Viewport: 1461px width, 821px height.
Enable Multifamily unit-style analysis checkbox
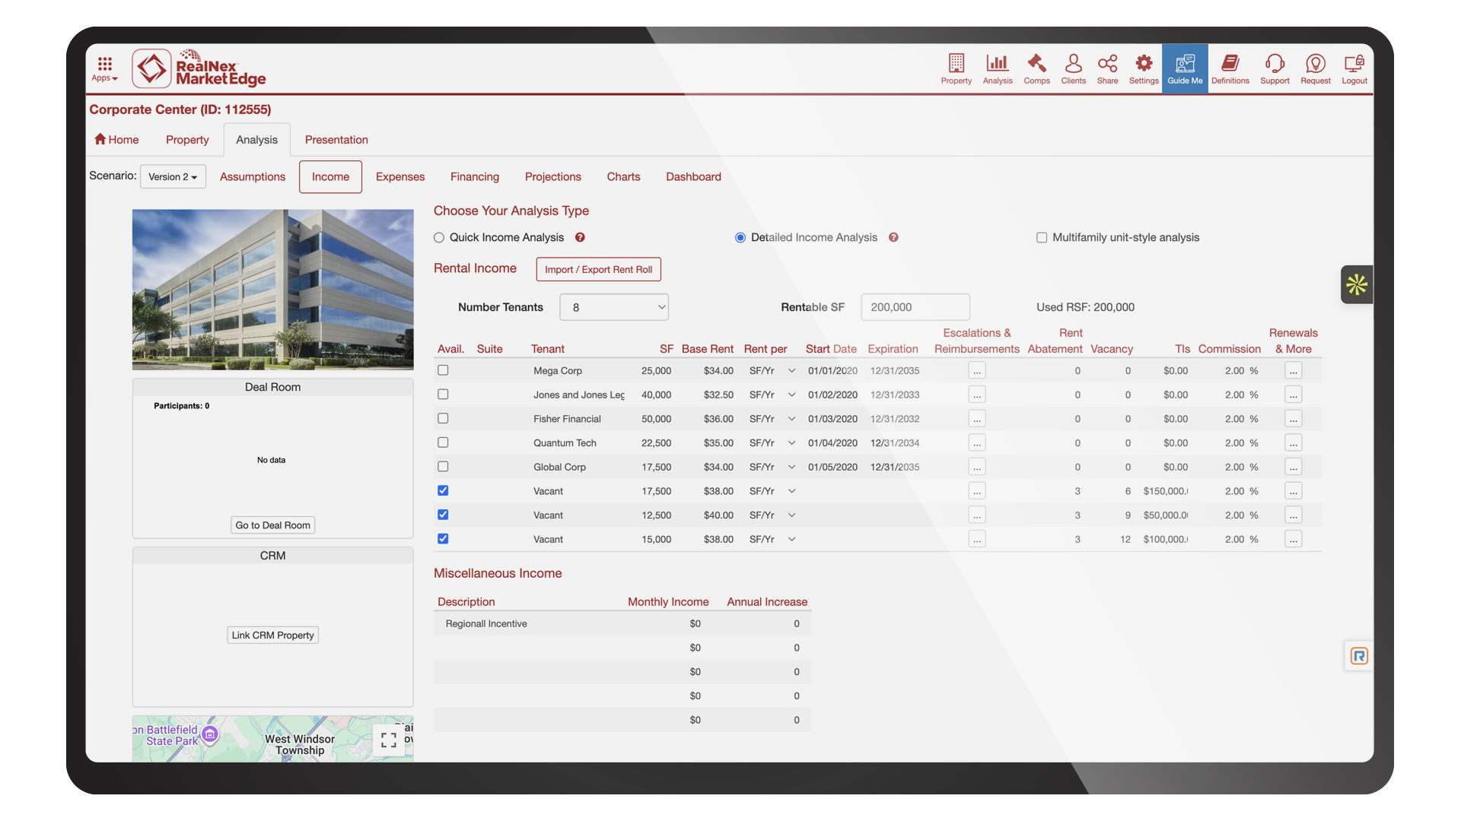pyautogui.click(x=1042, y=237)
